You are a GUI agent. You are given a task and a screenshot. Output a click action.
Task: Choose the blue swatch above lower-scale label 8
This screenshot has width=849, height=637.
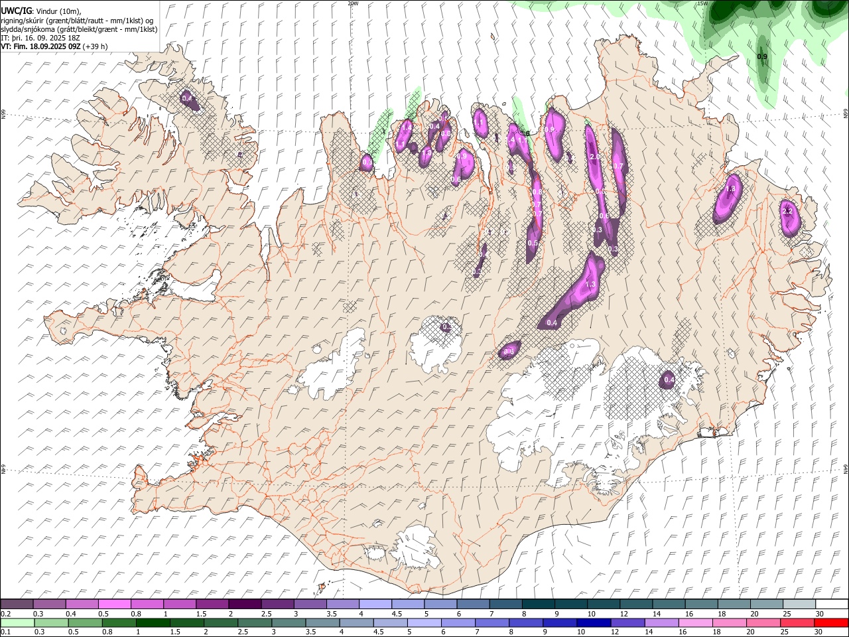point(525,622)
